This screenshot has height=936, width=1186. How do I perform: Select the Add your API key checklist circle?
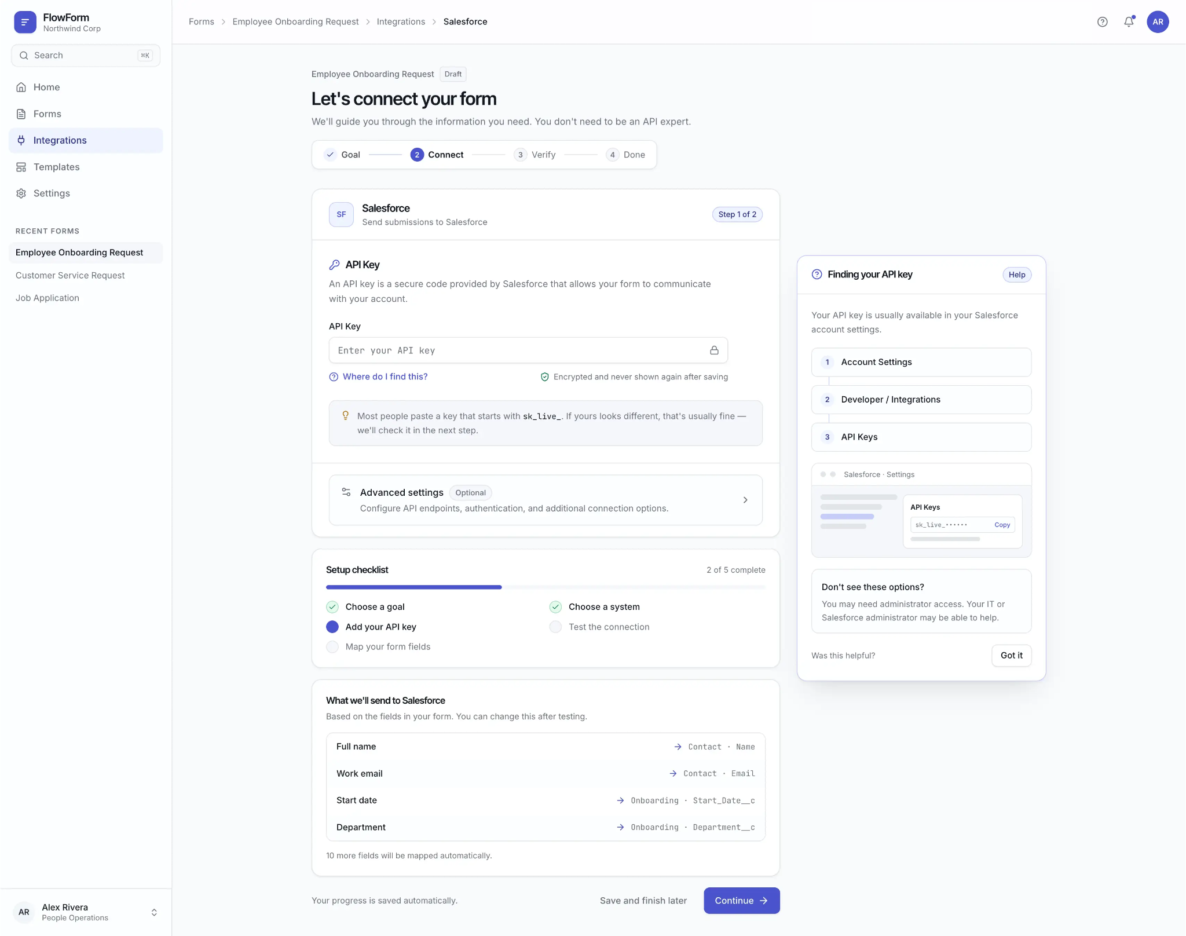(332, 627)
